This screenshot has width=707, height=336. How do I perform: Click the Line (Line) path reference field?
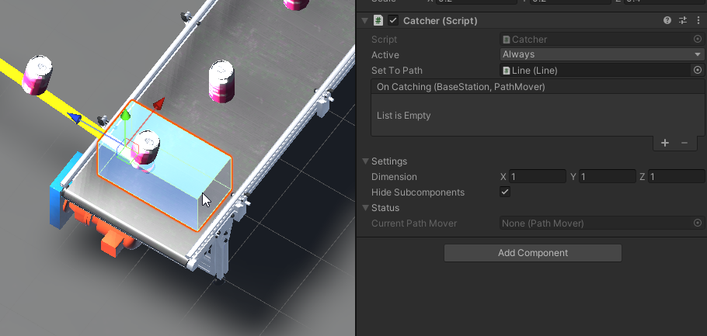pos(595,70)
